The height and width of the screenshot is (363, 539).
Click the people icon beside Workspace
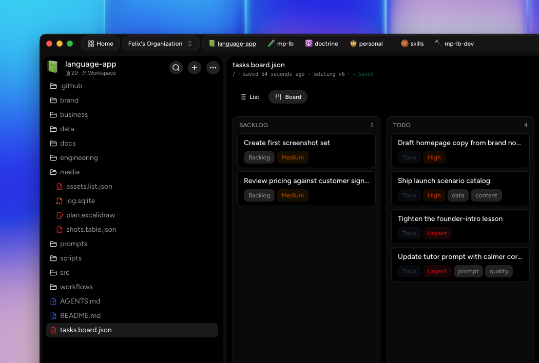coord(84,73)
